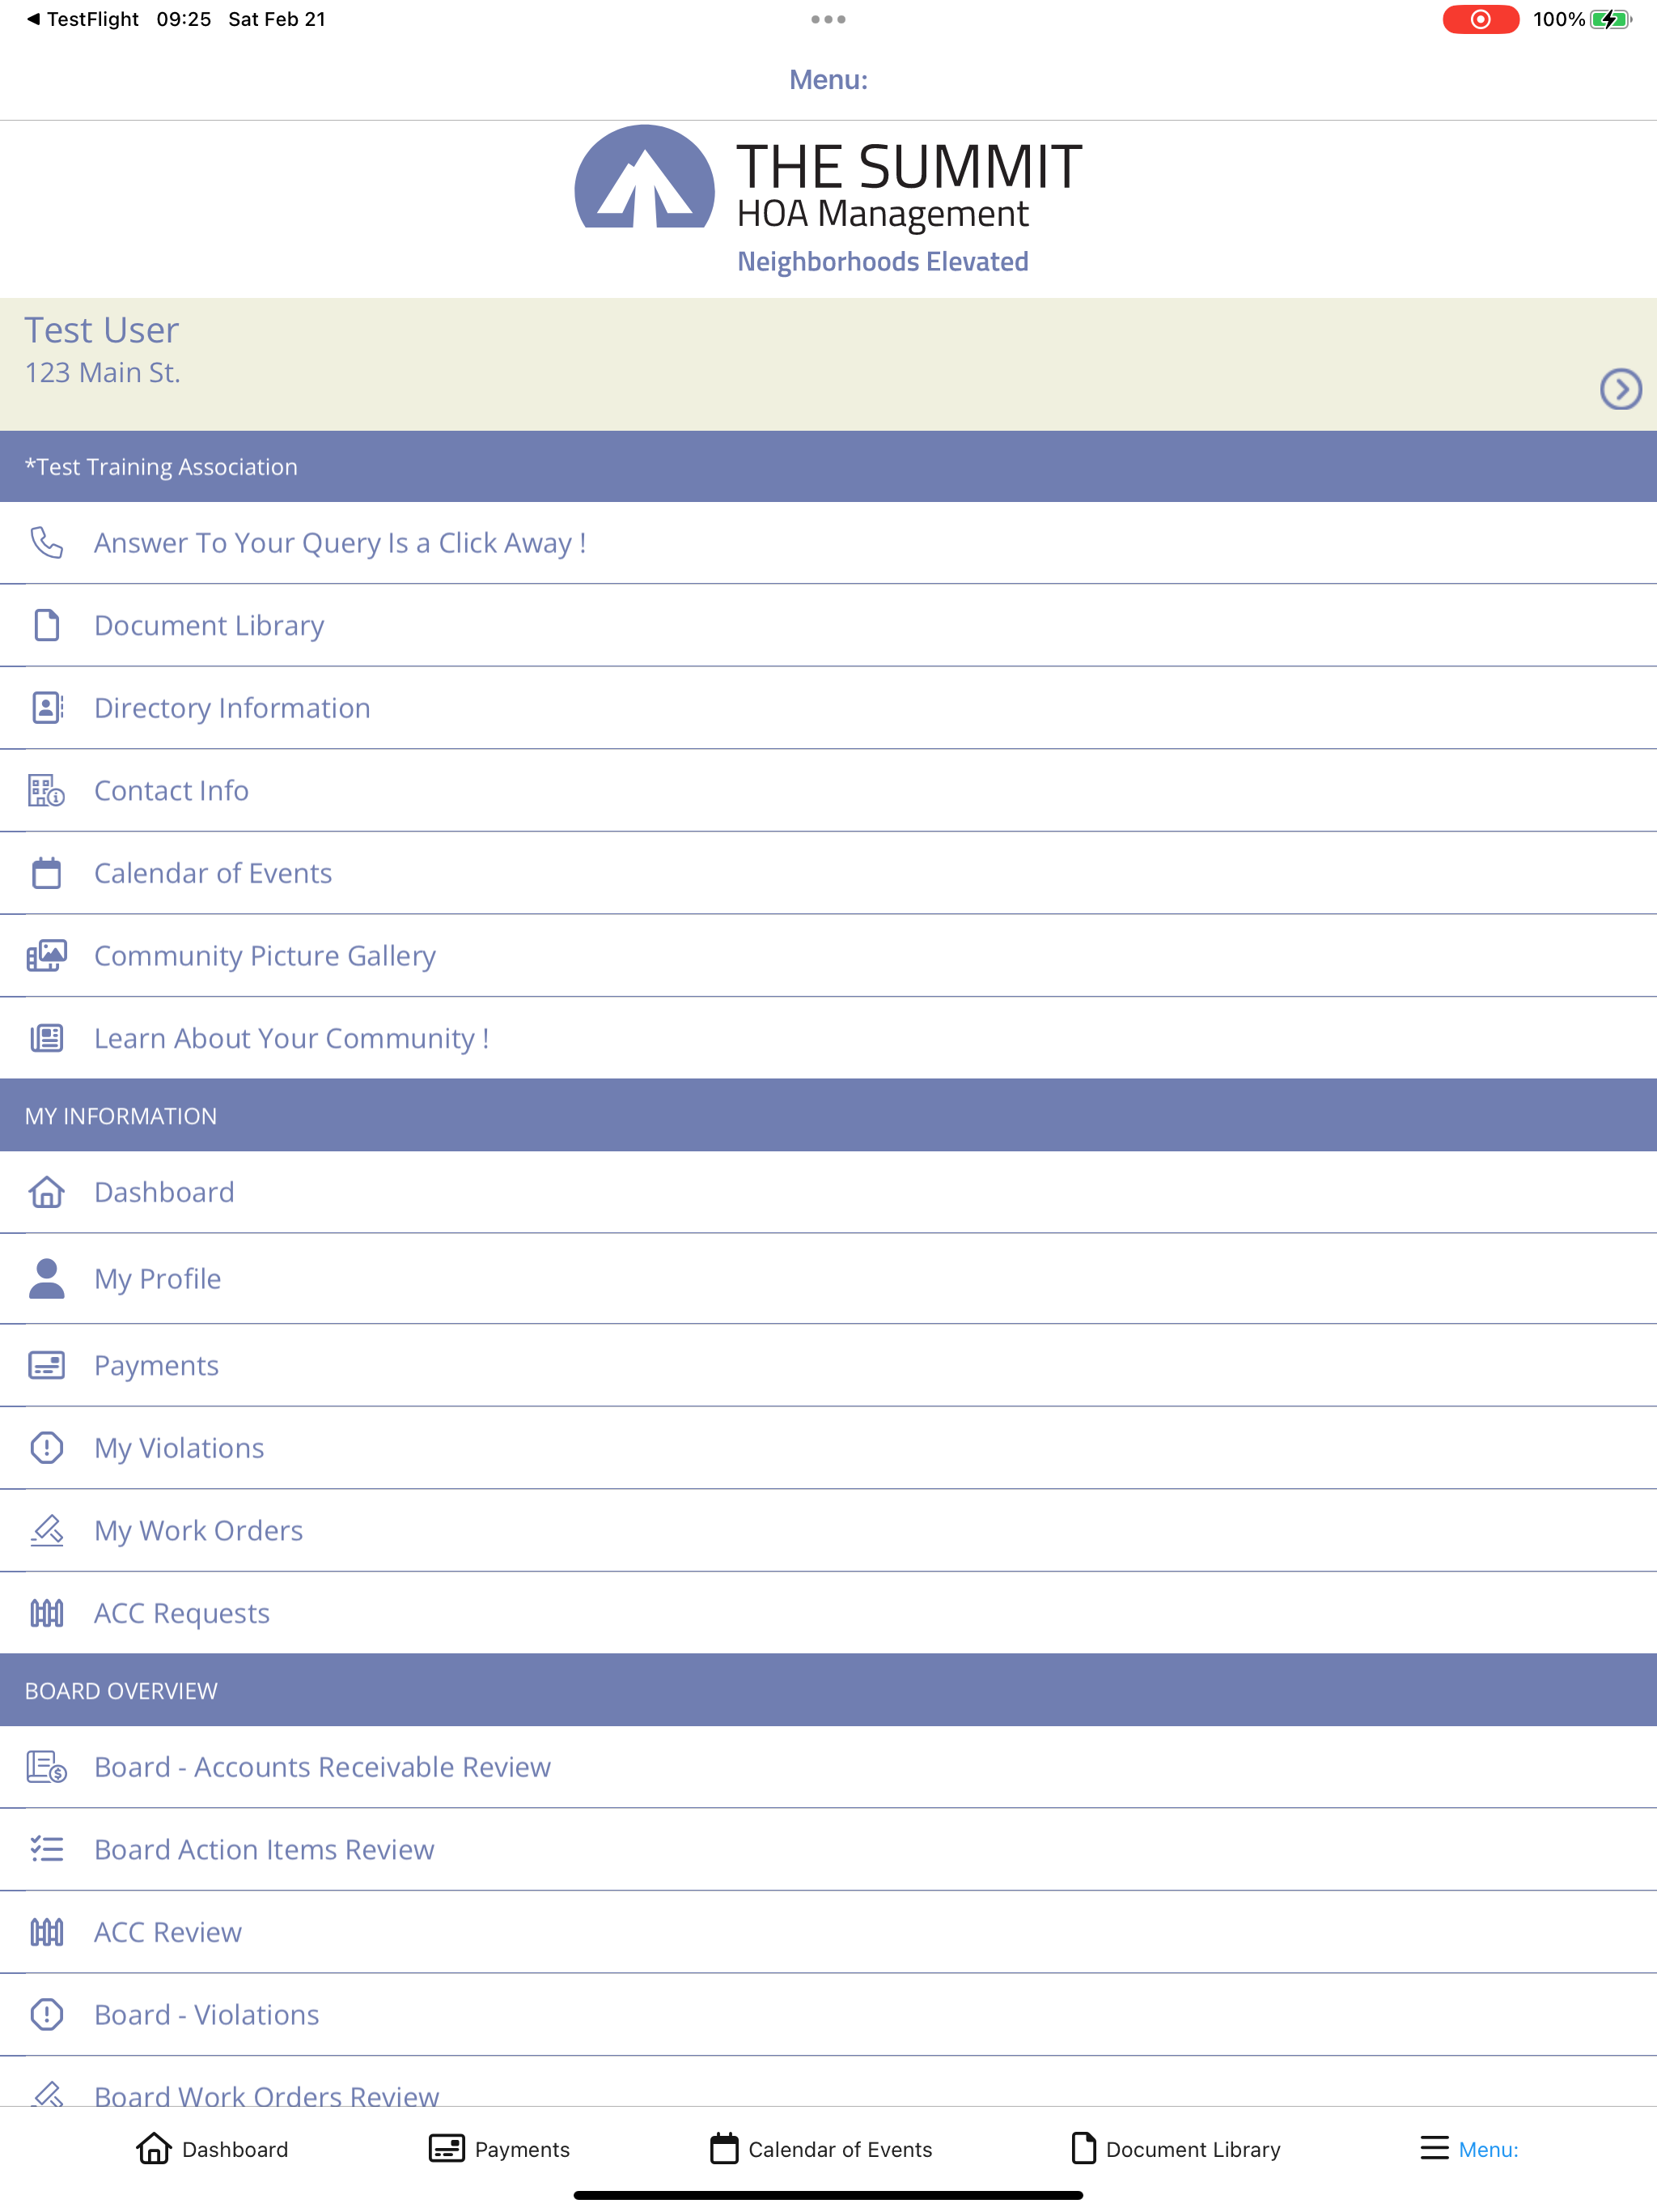The image size is (1657, 2212).
Task: Tap the calendar icon in the bottom tab bar
Action: coord(723,2148)
